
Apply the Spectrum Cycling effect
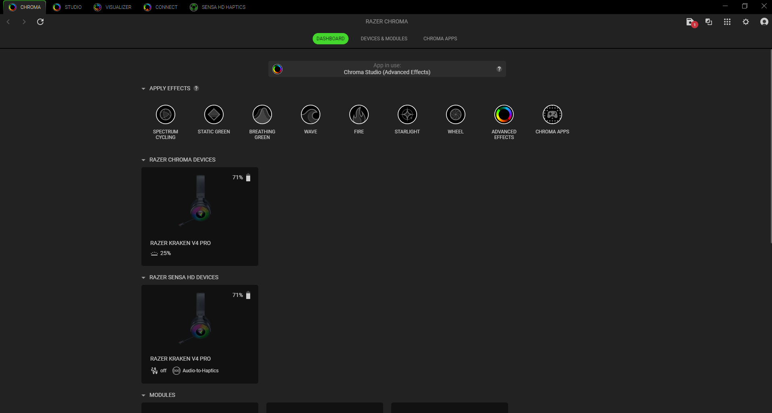point(165,115)
